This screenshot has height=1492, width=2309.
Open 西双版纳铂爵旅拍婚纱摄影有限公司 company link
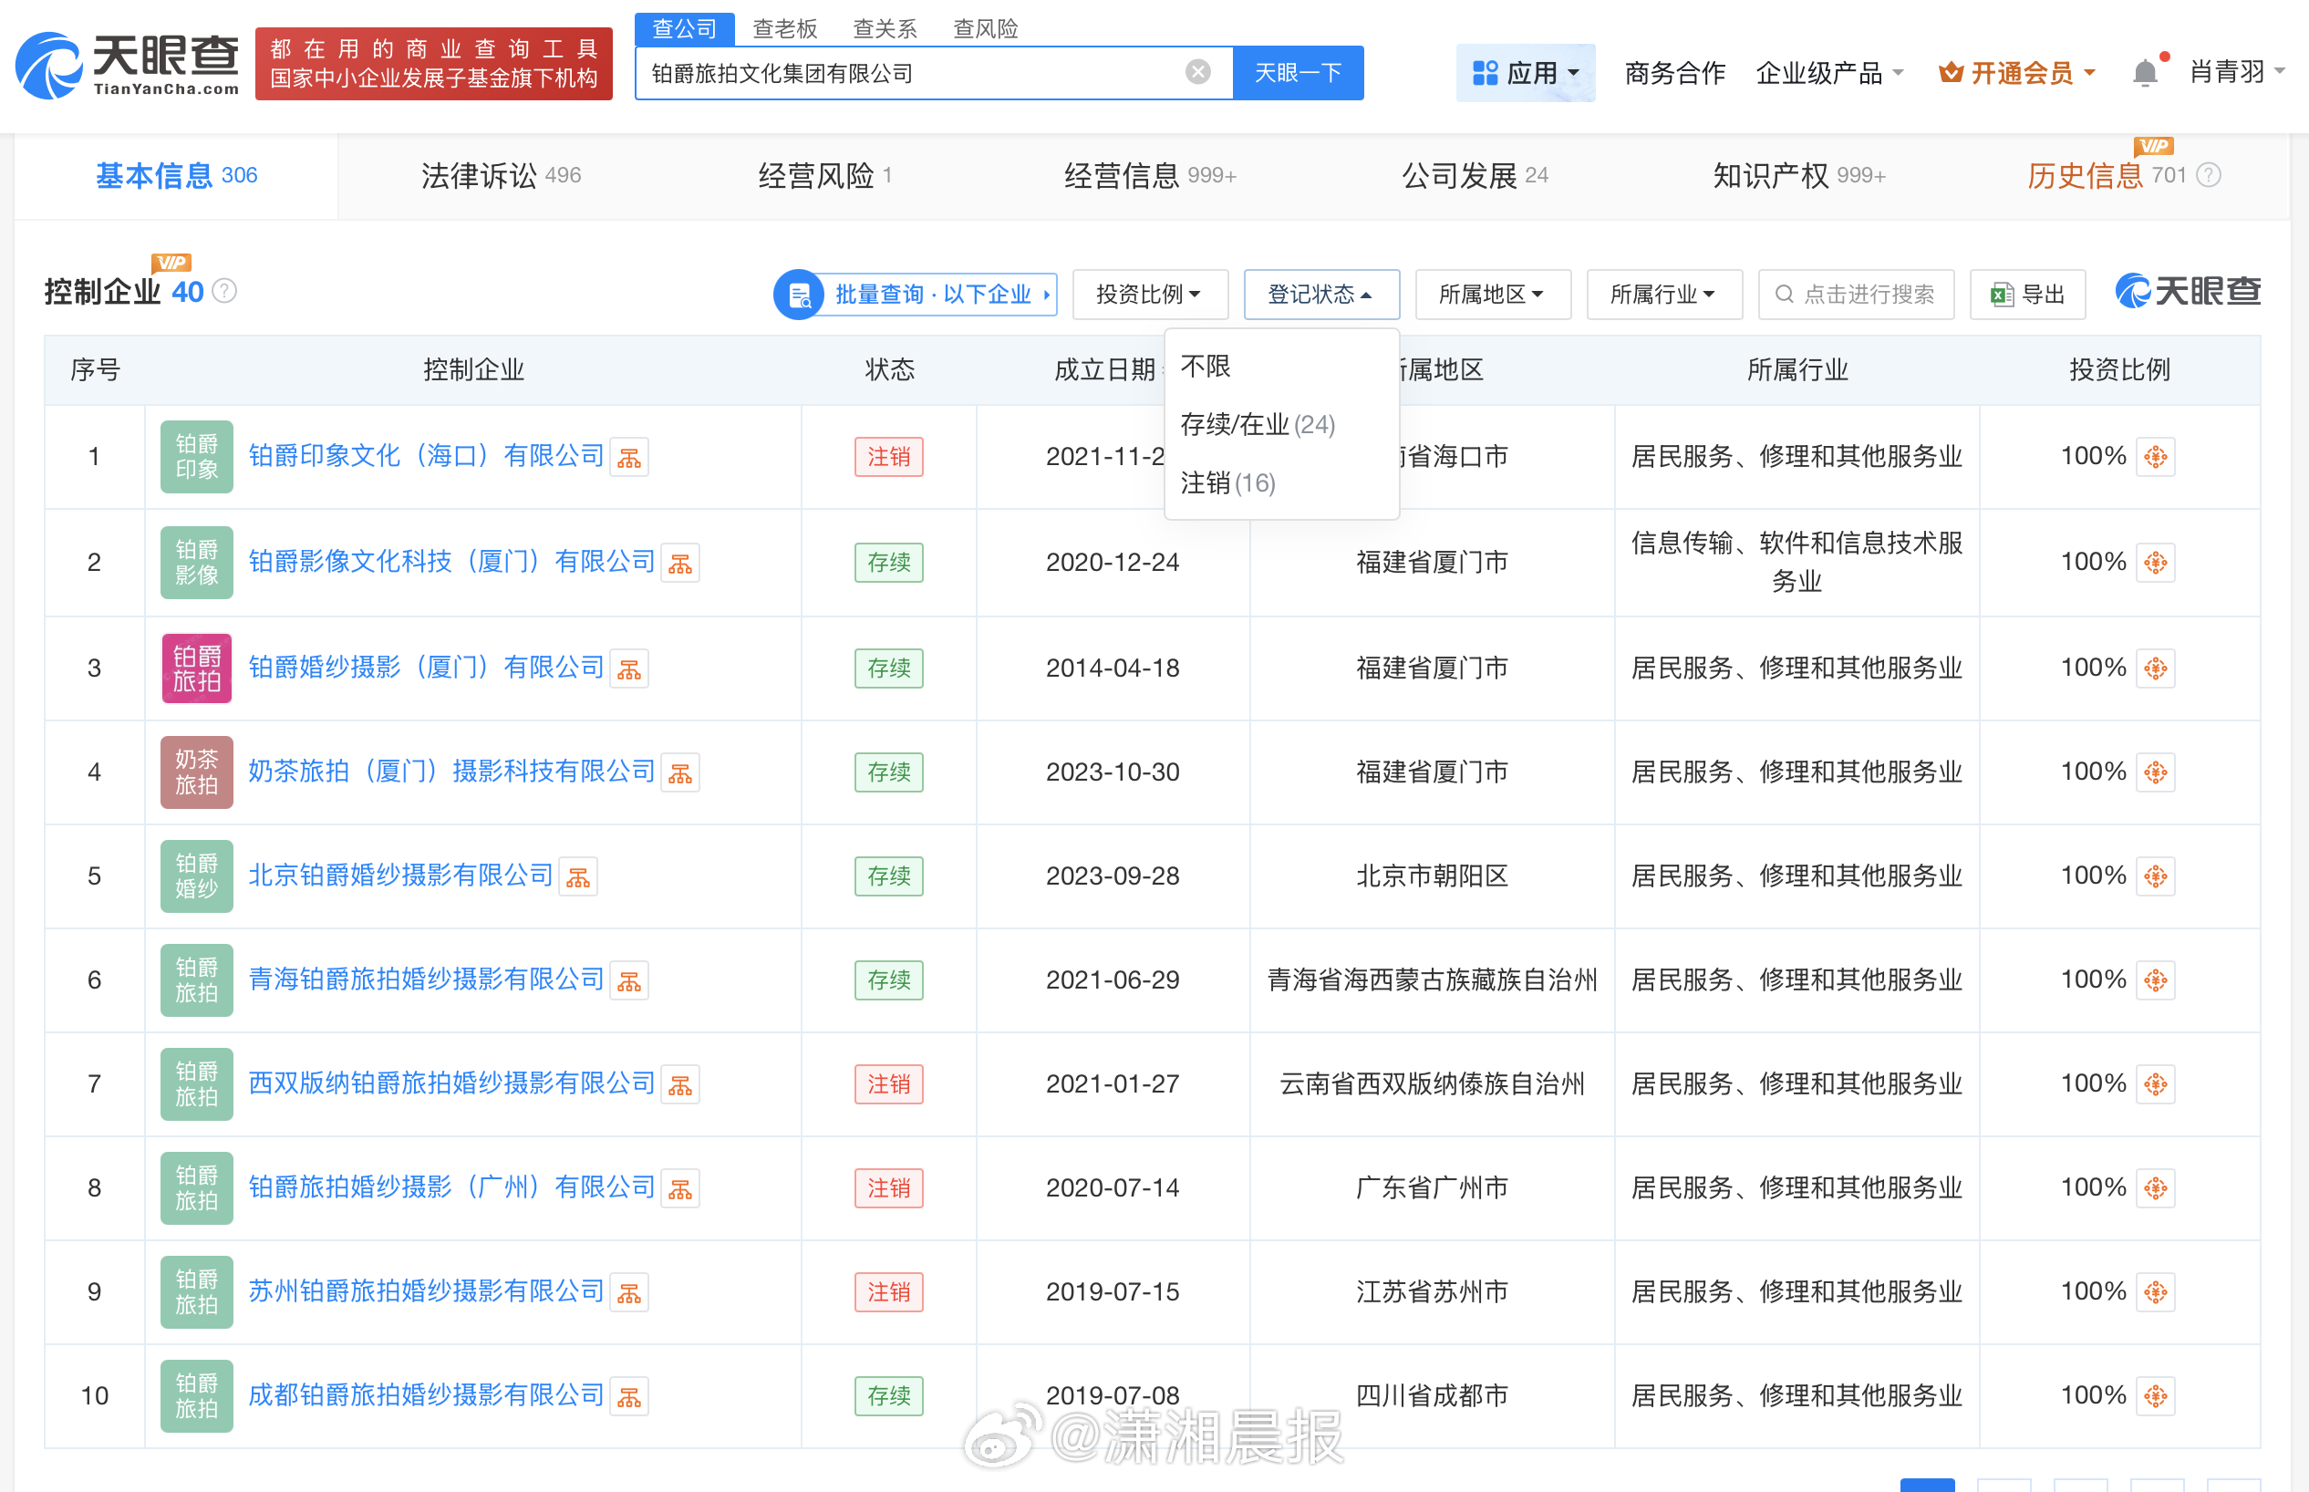tap(451, 1083)
